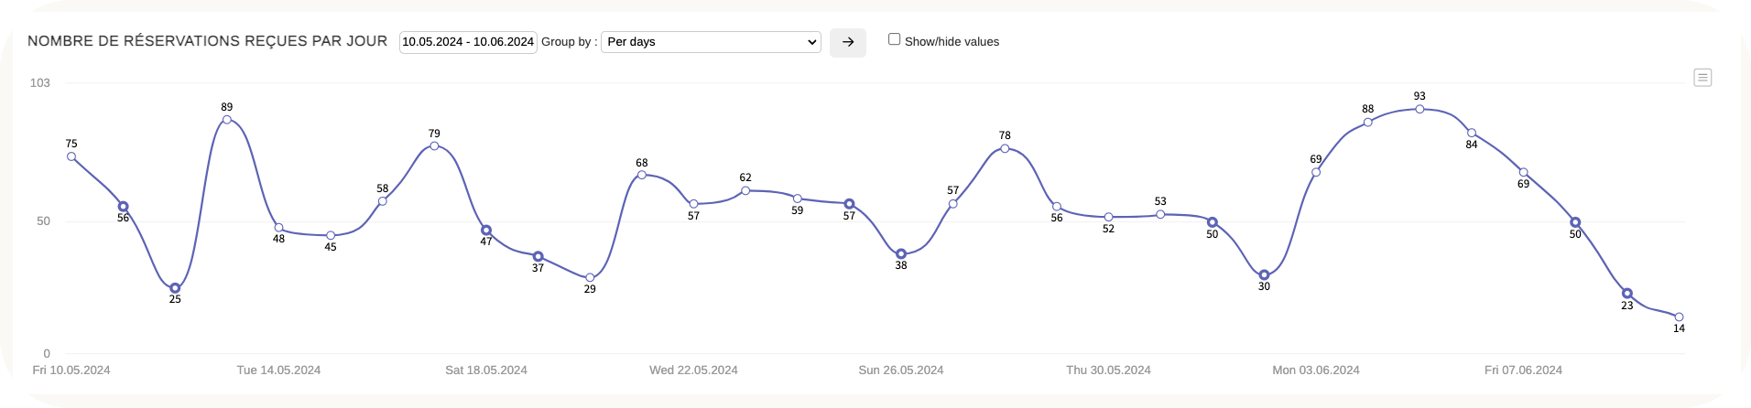The image size is (1751, 408).
Task: Click the data point with value 79
Action: coord(434,146)
